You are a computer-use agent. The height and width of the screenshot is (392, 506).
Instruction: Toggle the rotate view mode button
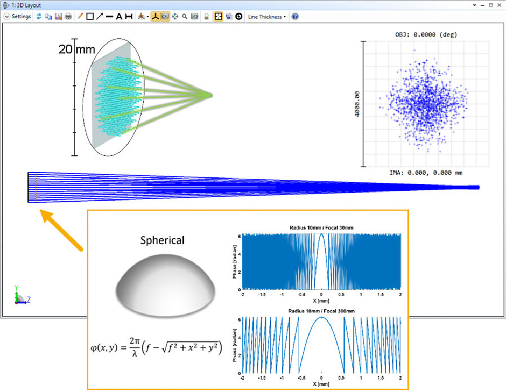pyautogui.click(x=165, y=17)
